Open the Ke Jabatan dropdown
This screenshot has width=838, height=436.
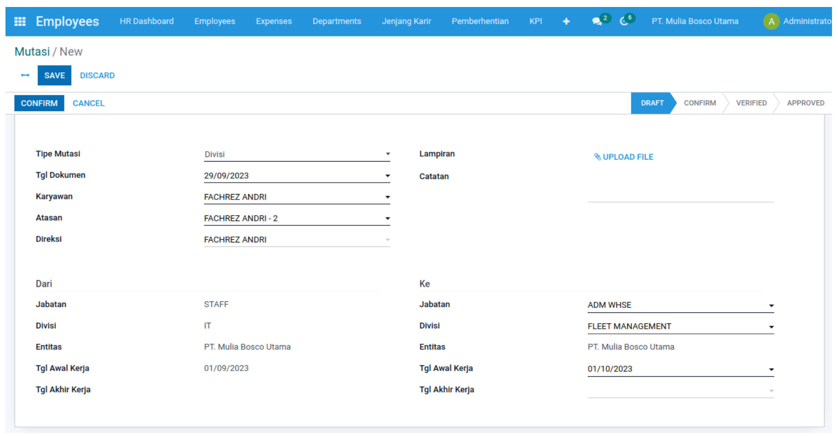771,305
